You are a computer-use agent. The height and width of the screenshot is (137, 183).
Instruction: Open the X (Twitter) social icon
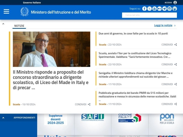149,9
